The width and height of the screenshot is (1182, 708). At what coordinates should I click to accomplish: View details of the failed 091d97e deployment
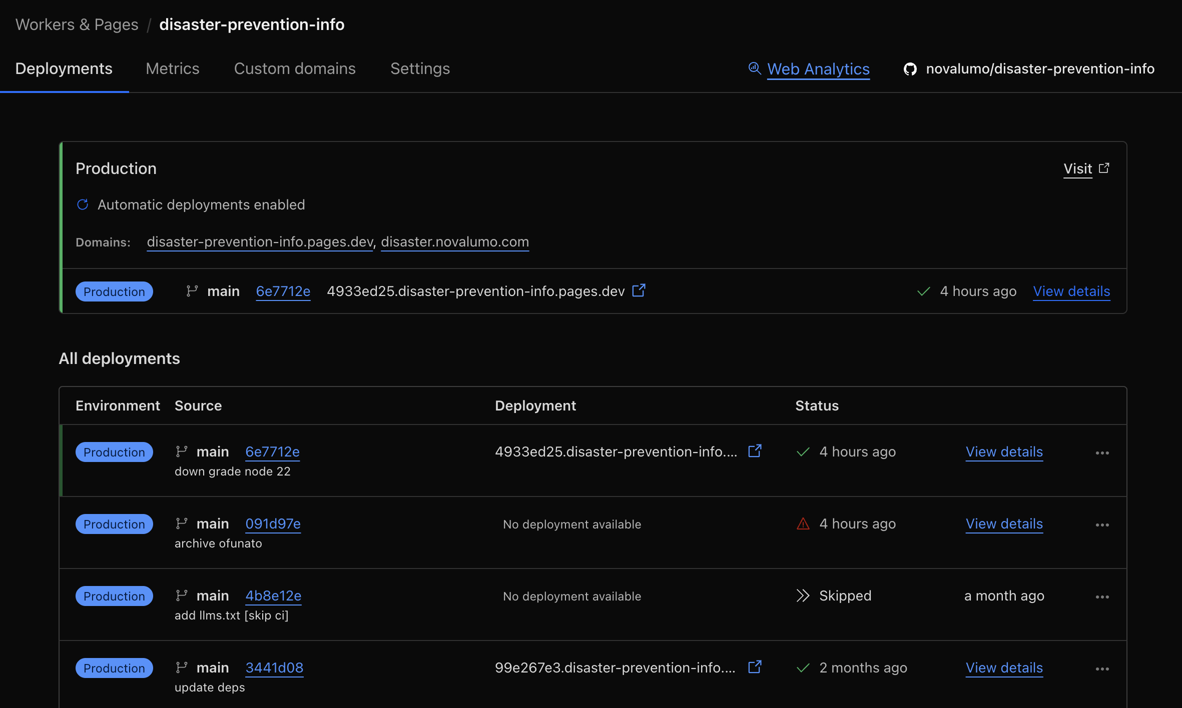[1004, 523]
